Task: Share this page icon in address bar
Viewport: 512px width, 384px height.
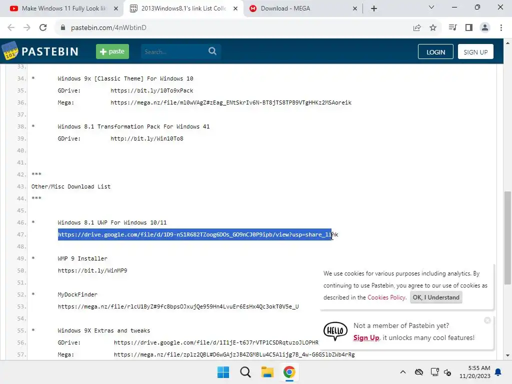Action: pos(417,28)
